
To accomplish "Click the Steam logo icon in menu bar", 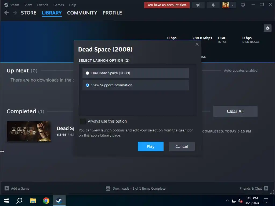I will 6,5.
